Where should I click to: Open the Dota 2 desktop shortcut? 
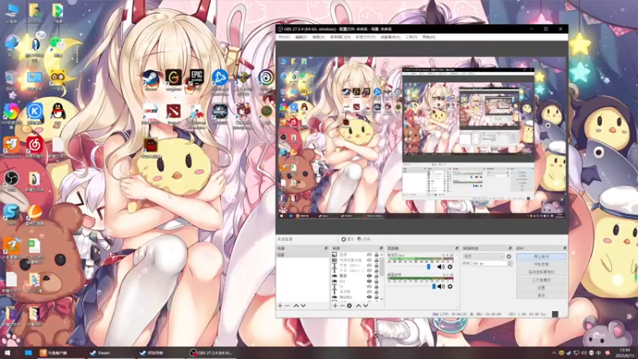[x=174, y=113]
